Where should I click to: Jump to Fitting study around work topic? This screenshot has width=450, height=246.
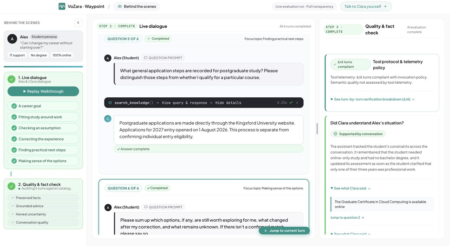point(43,117)
